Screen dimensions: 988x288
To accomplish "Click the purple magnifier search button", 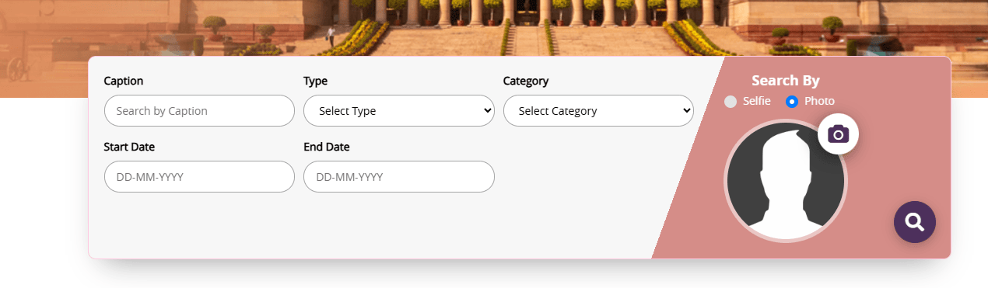I will (x=915, y=222).
